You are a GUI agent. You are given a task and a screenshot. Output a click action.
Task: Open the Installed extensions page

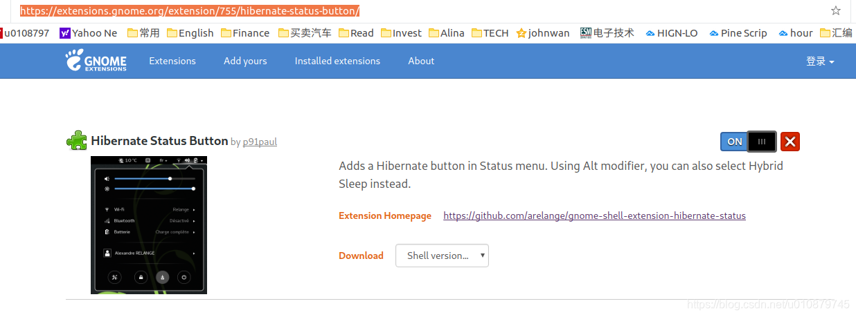(337, 61)
